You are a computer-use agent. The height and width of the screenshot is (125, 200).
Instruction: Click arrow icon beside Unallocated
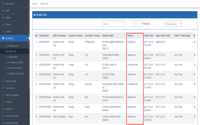tap(7, 57)
